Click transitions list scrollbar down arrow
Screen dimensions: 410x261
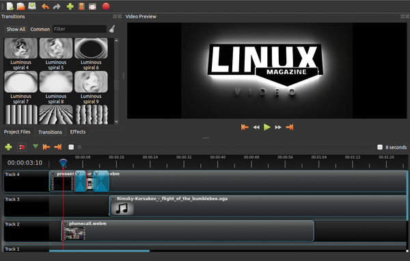click(116, 122)
